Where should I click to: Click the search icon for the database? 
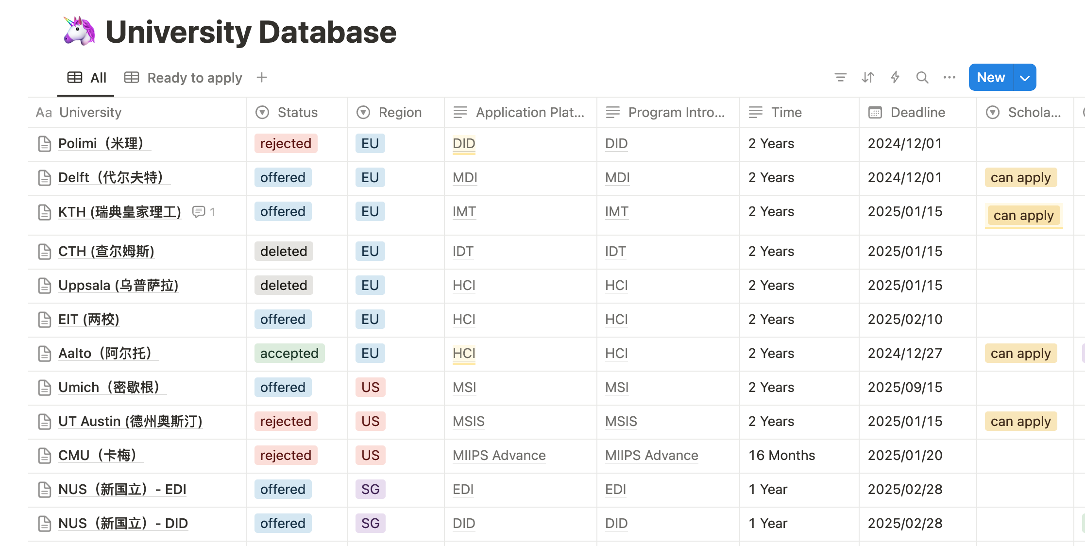coord(922,77)
